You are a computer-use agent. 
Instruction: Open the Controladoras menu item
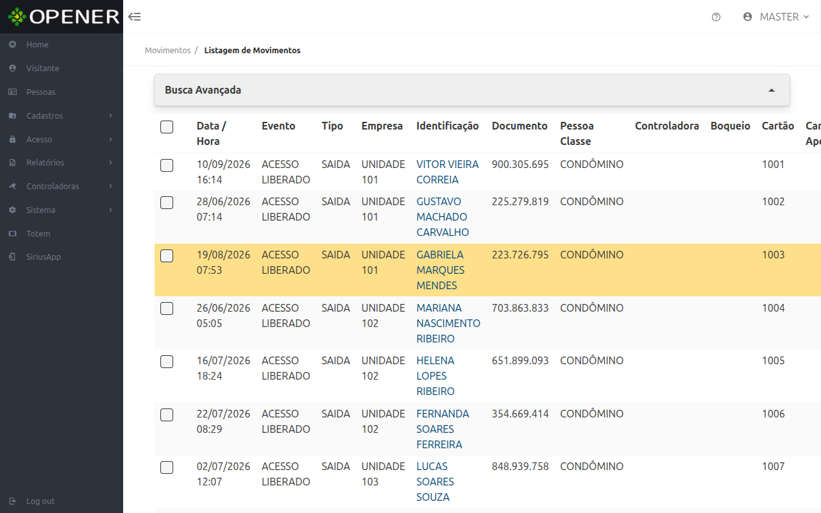click(x=62, y=186)
